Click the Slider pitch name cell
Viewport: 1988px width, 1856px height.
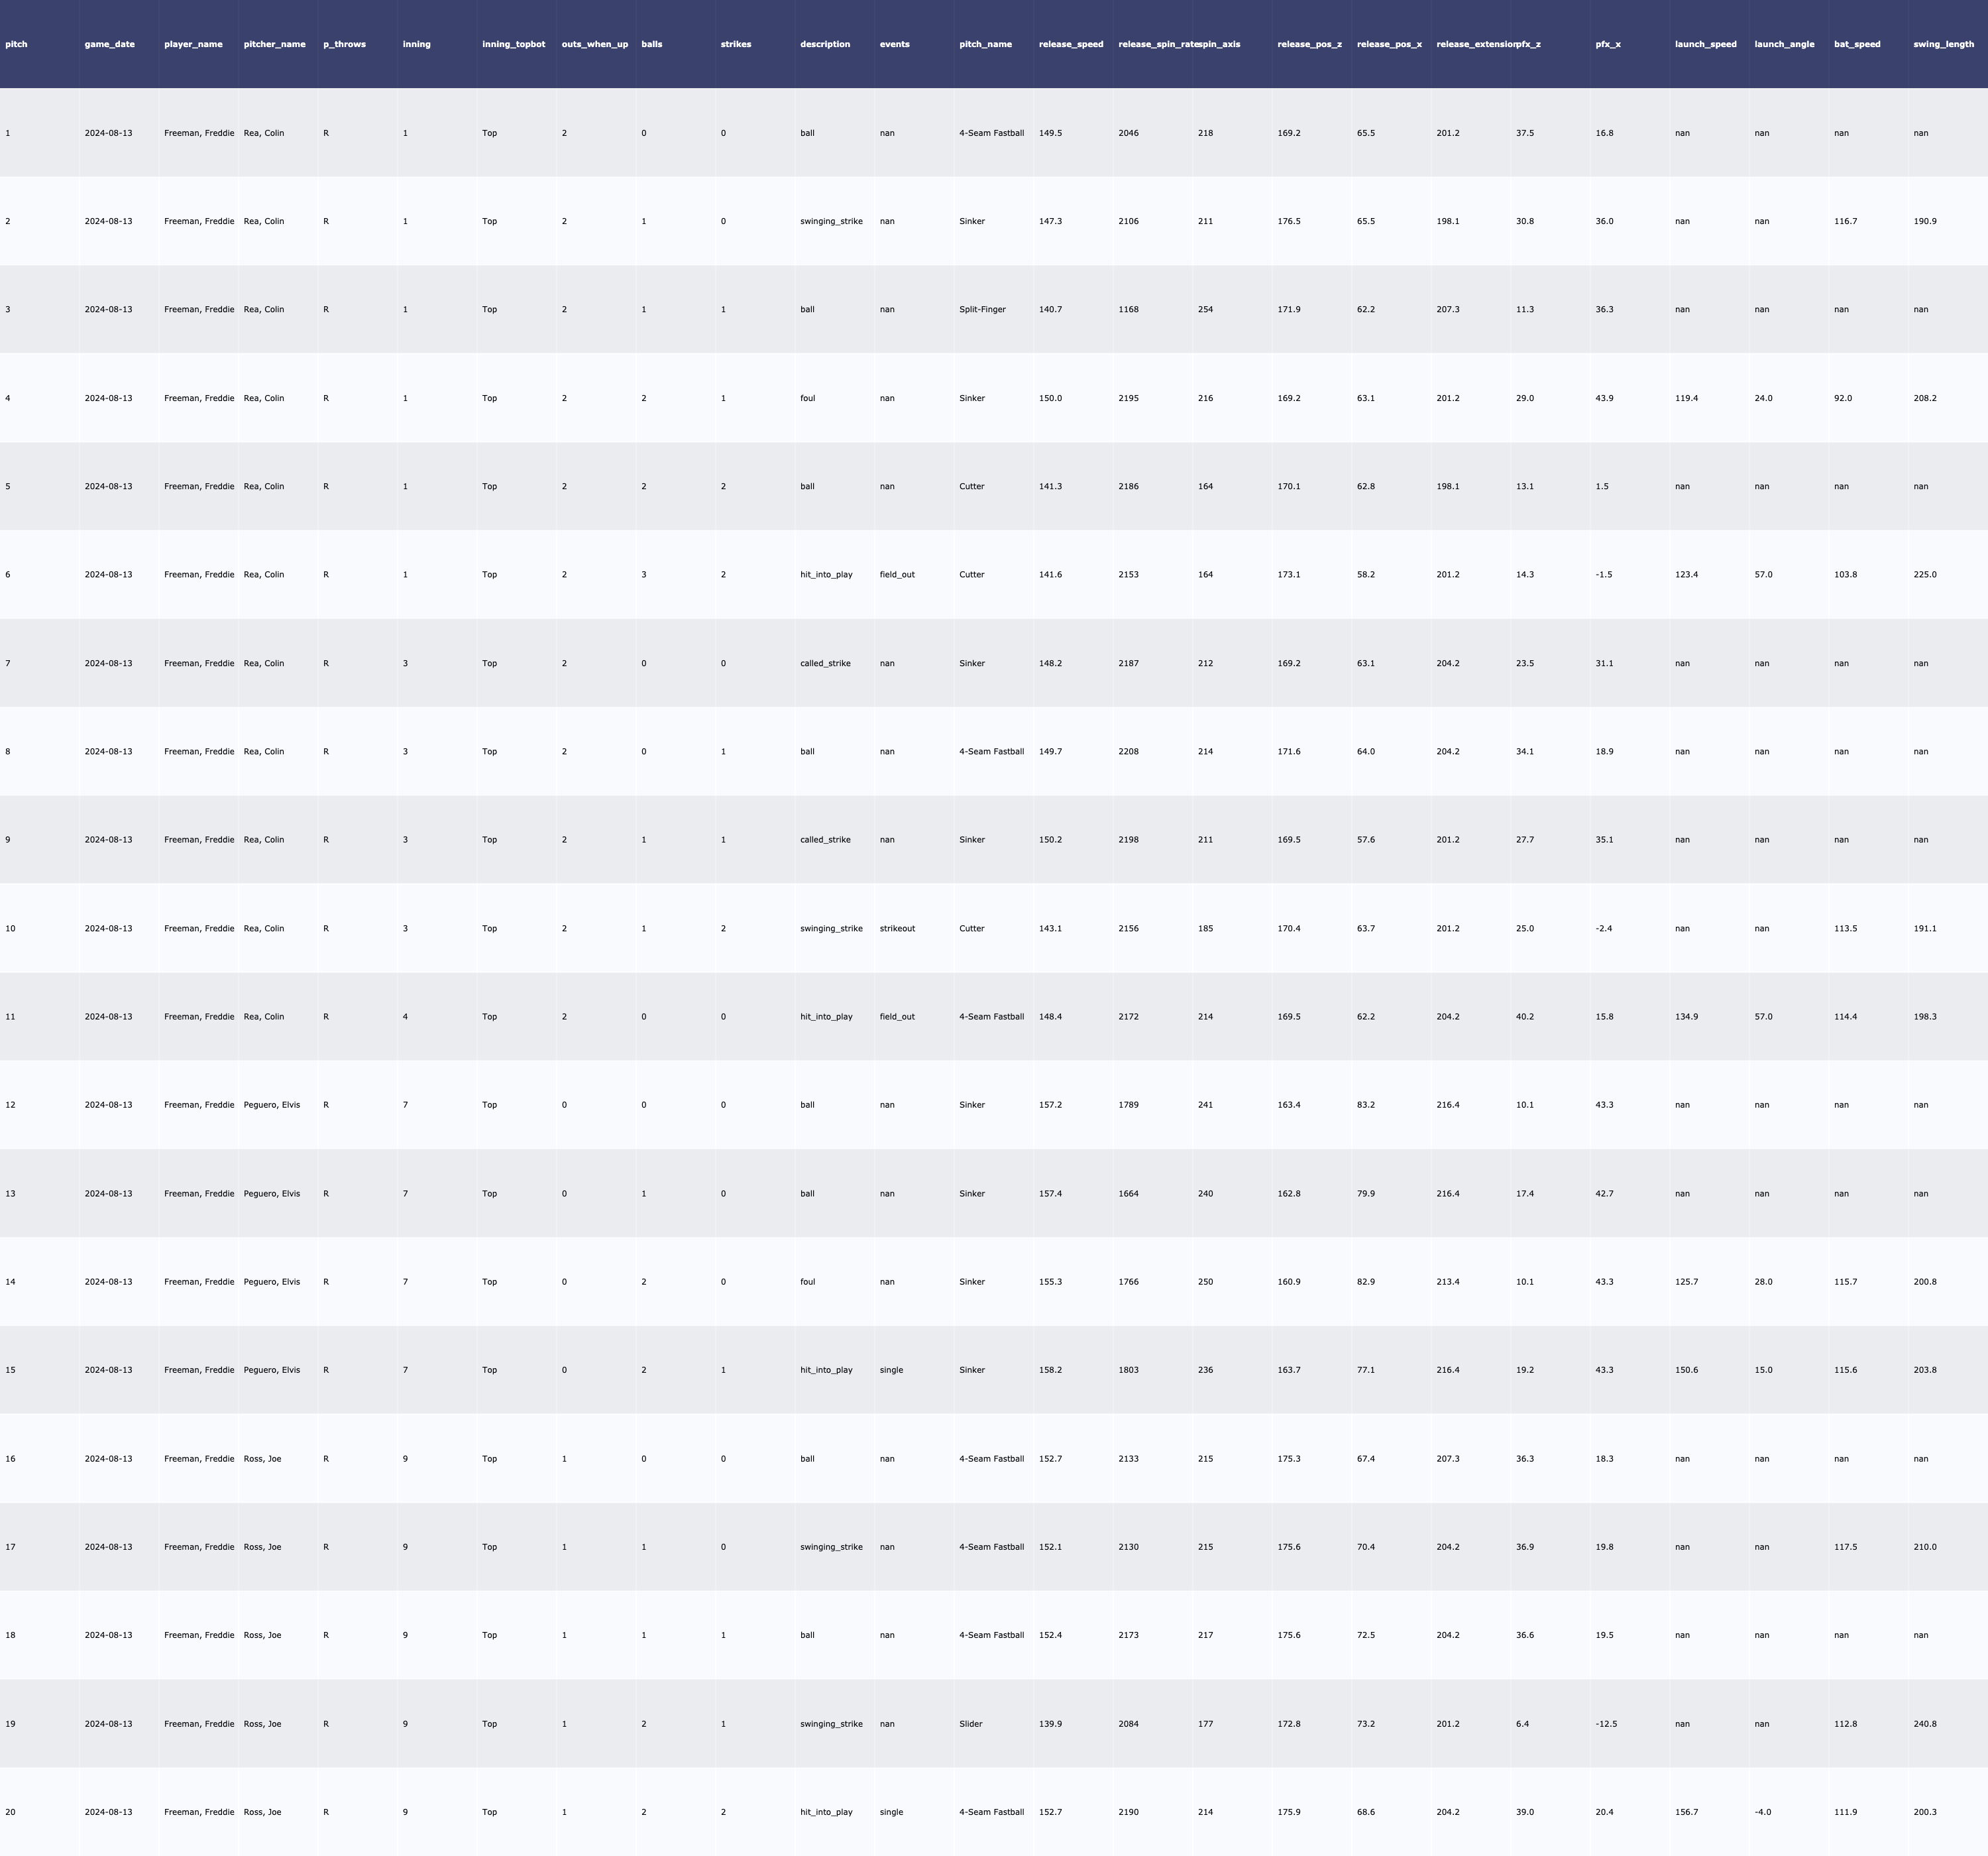[x=970, y=1724]
